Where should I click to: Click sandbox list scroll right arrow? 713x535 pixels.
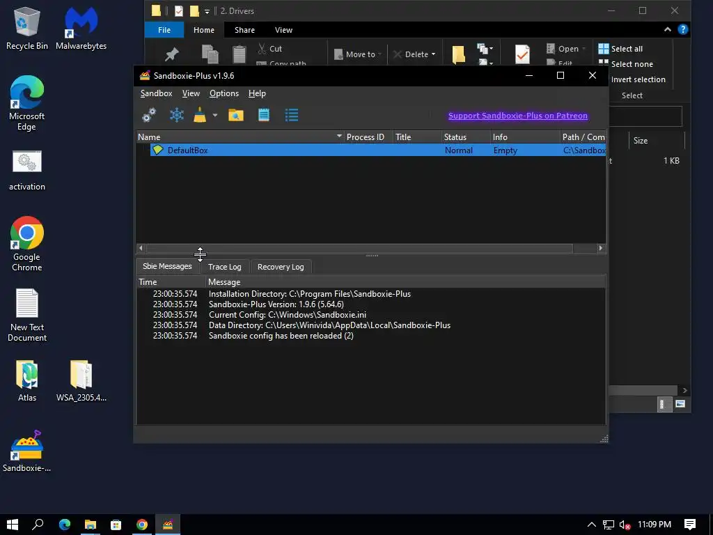(x=601, y=248)
